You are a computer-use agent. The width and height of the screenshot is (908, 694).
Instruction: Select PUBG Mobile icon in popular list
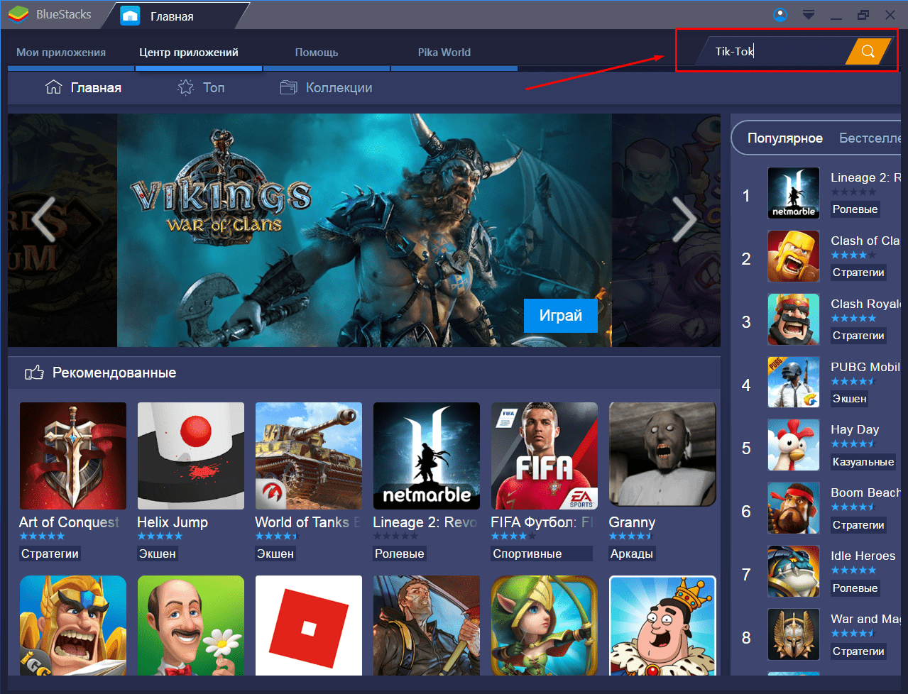click(x=793, y=382)
